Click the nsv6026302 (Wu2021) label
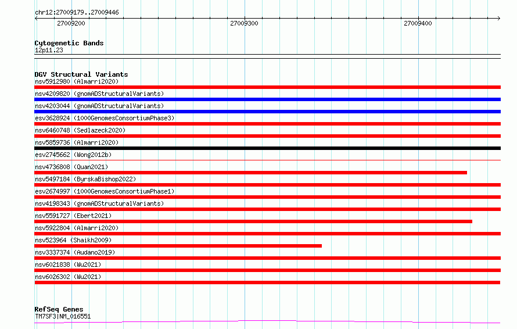Screen dimensions: 517x329 coord(68,277)
